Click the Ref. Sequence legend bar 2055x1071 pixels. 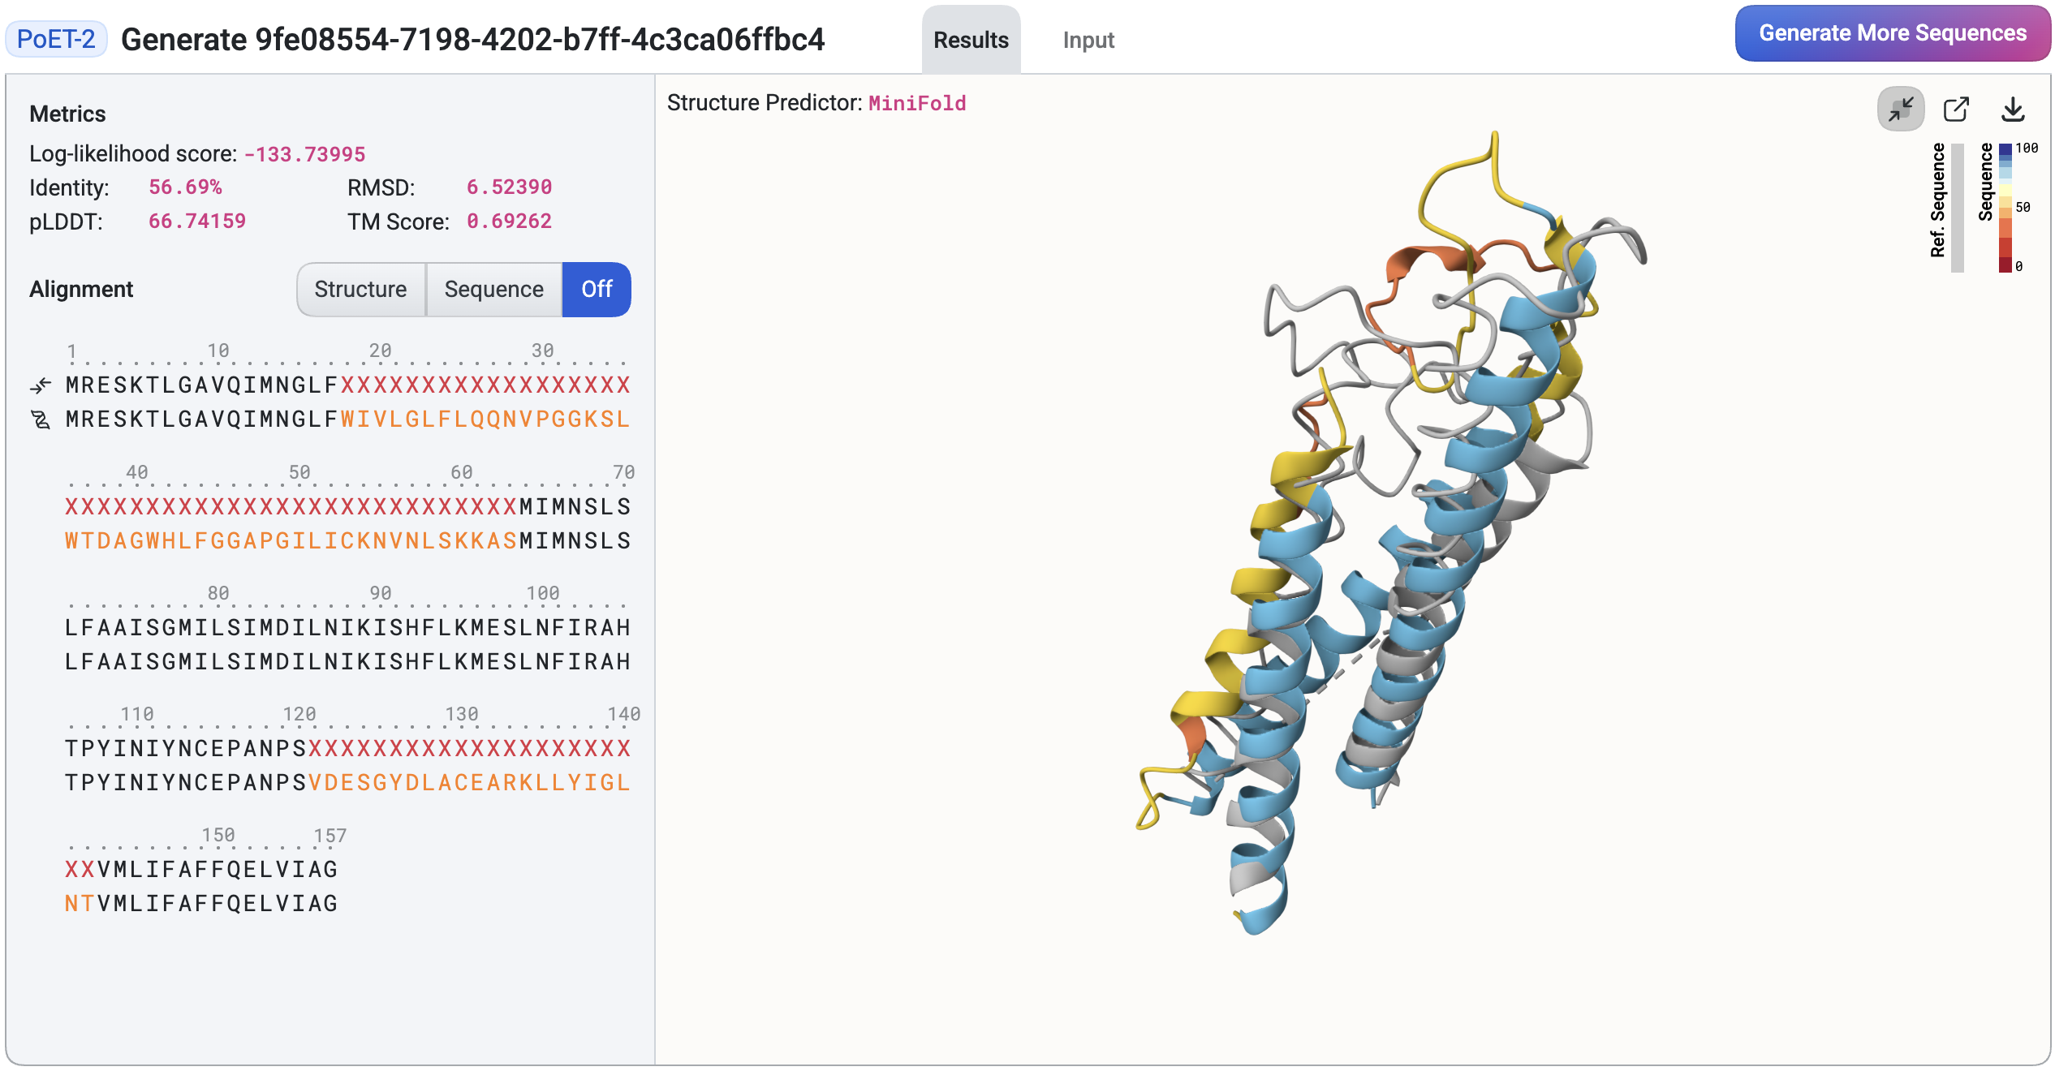tap(1956, 207)
